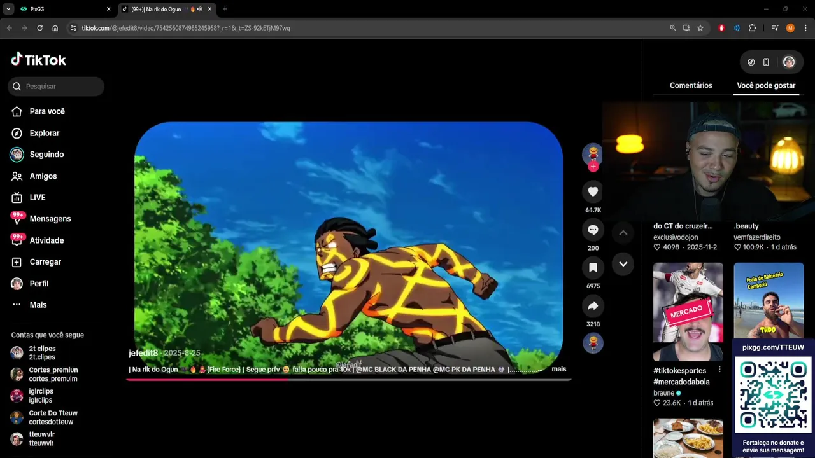
Task: Click the get app phone icon
Action: coord(766,62)
